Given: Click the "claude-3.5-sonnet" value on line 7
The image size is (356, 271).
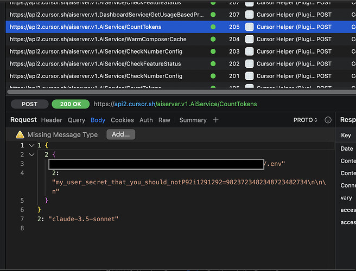Looking at the screenshot, I should point(84,219).
